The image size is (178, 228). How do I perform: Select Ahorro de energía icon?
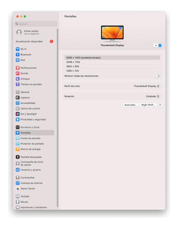[x=18, y=149]
